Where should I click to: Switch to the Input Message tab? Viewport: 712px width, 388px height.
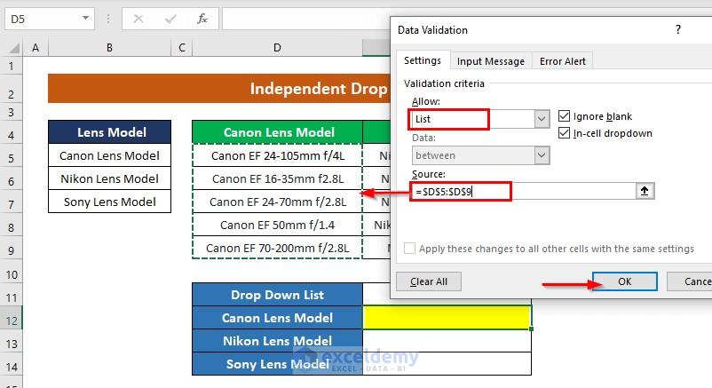pyautogui.click(x=490, y=61)
